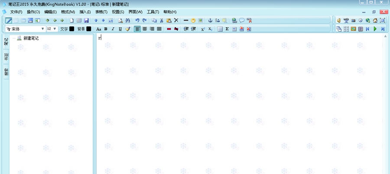
Task: Open the 设置(S) menu
Action: click(118, 12)
